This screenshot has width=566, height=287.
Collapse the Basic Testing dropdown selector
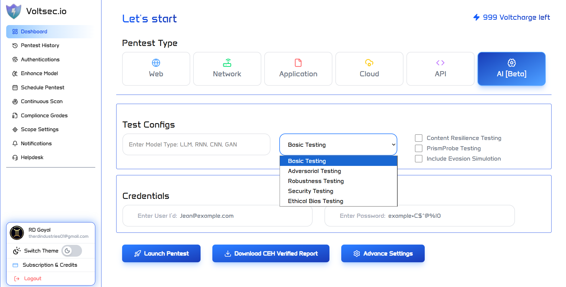338,145
